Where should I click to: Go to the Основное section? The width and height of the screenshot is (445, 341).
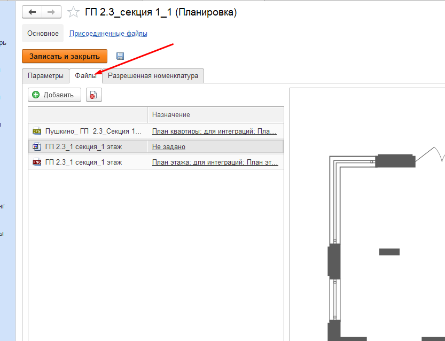(43, 33)
